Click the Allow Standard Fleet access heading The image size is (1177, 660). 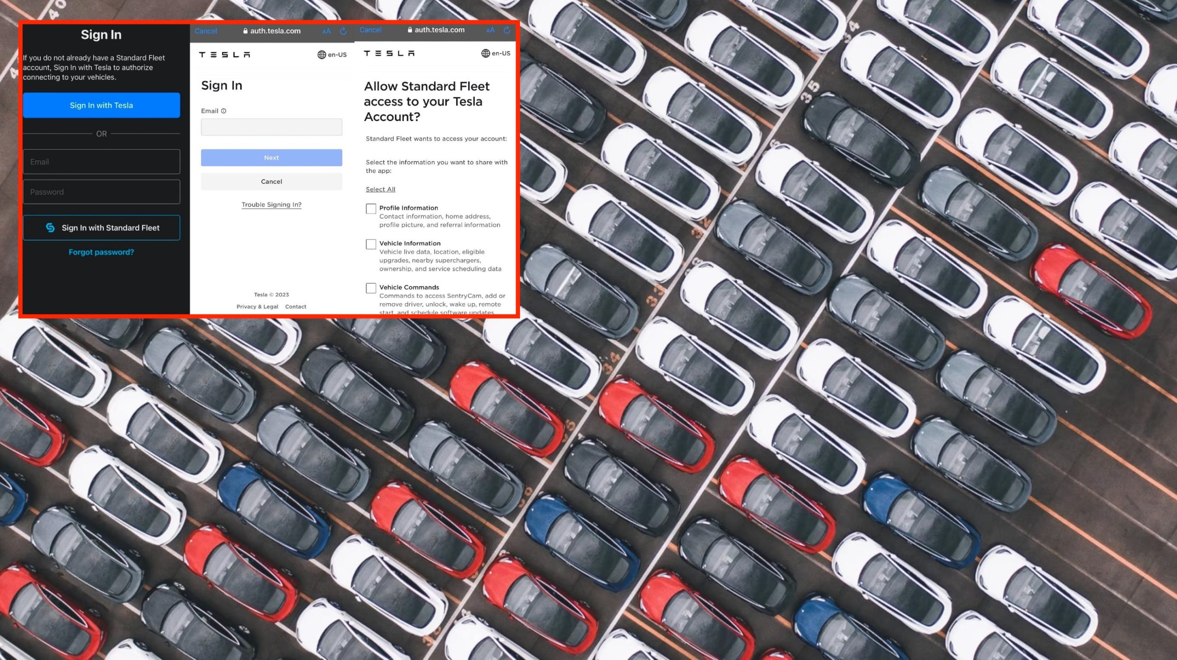tap(427, 102)
